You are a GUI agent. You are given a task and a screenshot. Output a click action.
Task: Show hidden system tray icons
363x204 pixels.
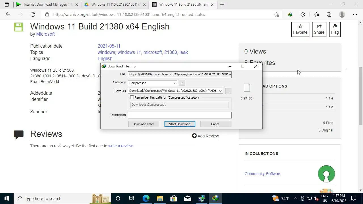(296, 198)
